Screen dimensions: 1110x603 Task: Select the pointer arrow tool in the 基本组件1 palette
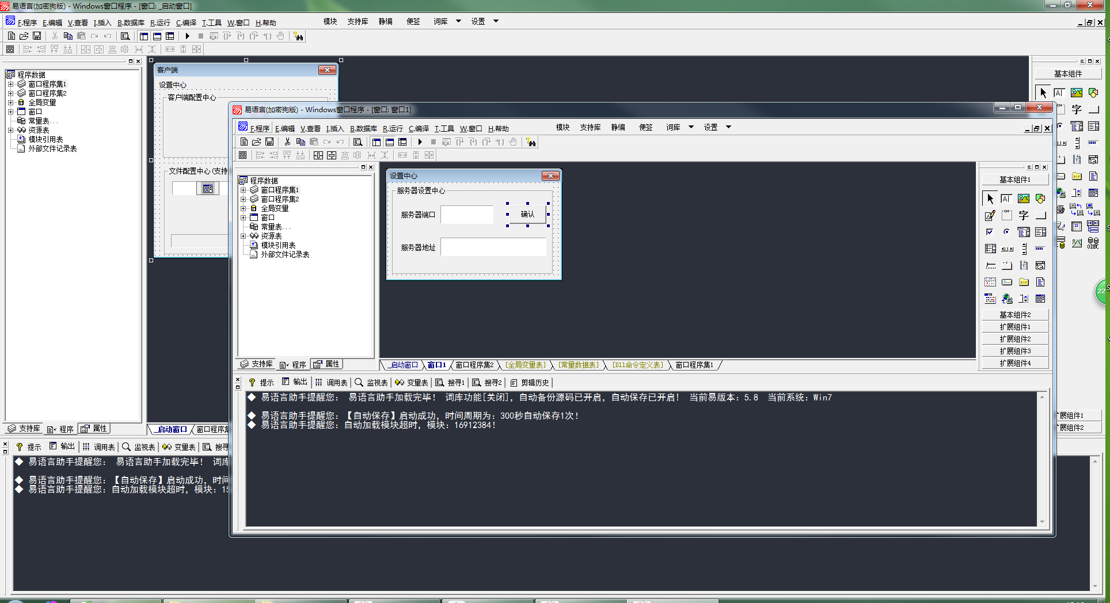(990, 199)
